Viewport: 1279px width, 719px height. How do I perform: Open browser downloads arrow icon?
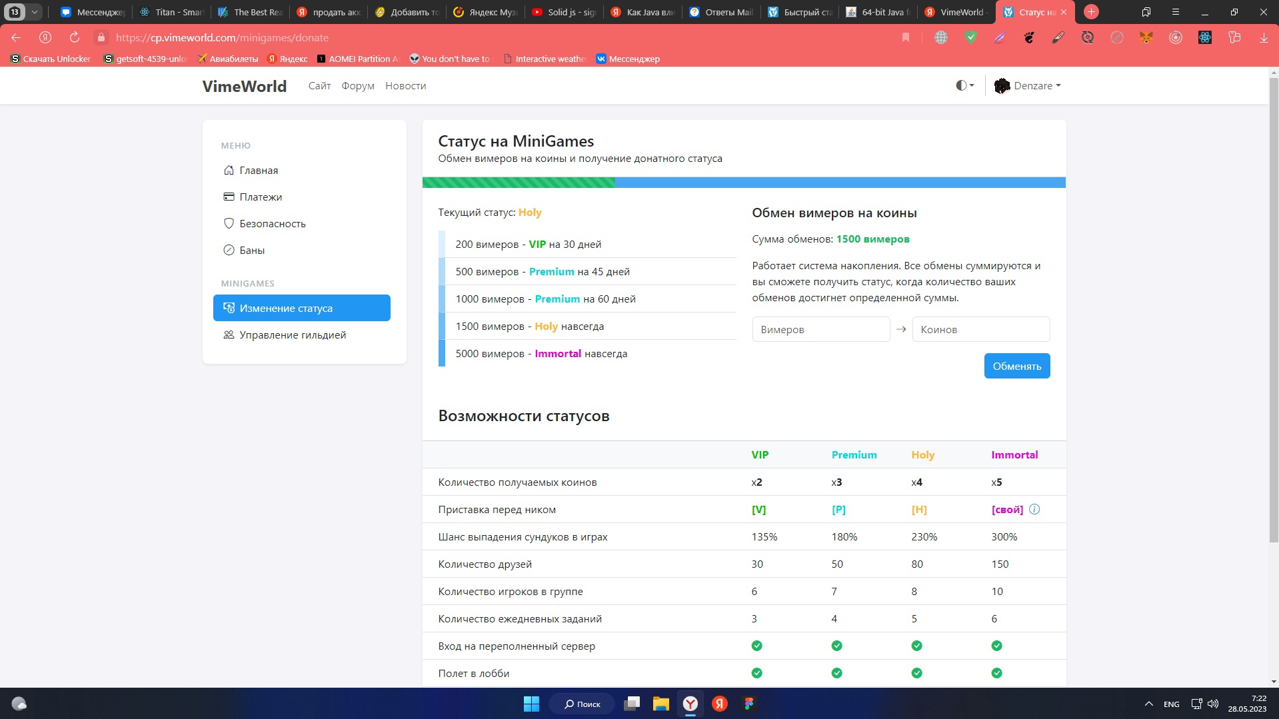pyautogui.click(x=1263, y=38)
